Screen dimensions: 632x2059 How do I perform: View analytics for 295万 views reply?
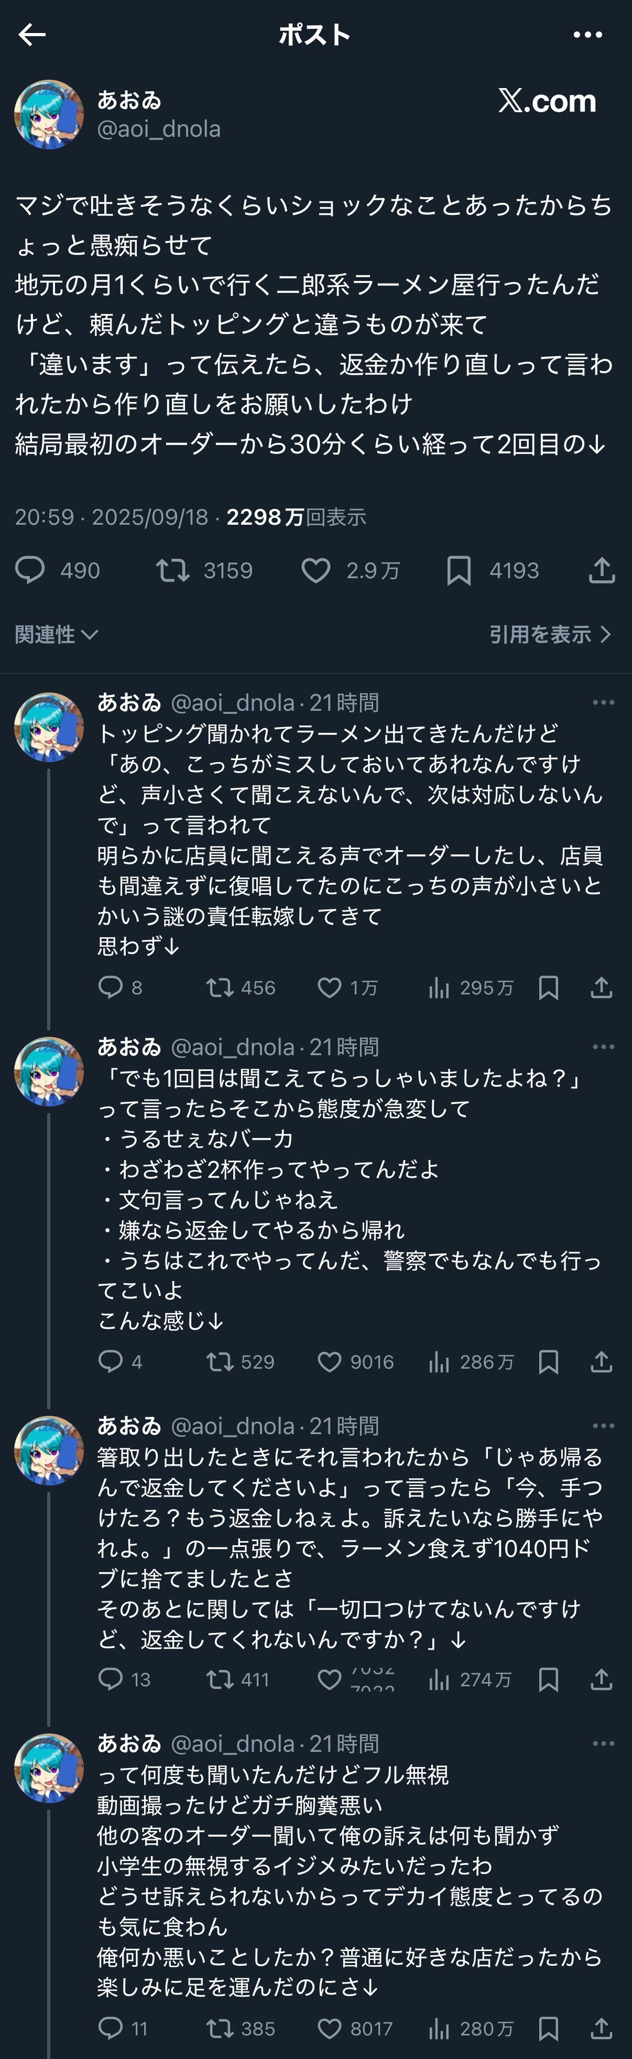439,988
